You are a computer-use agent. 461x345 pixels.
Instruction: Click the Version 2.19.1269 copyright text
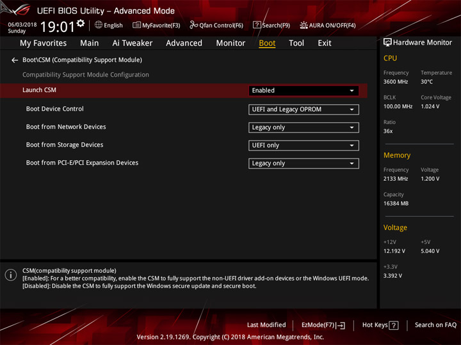(230, 337)
